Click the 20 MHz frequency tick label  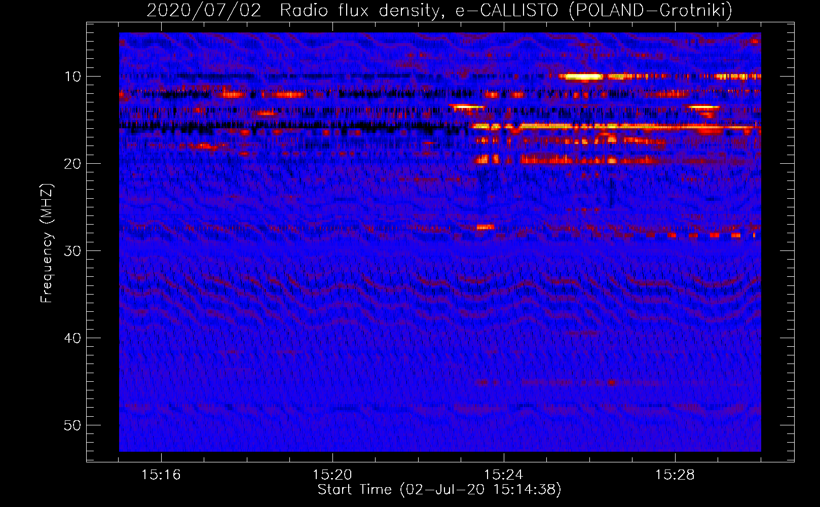click(72, 164)
